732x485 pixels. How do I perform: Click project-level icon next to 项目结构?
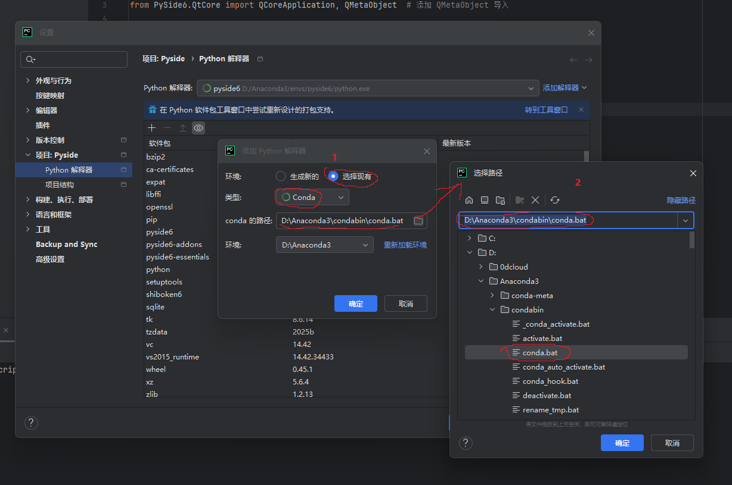click(x=123, y=184)
